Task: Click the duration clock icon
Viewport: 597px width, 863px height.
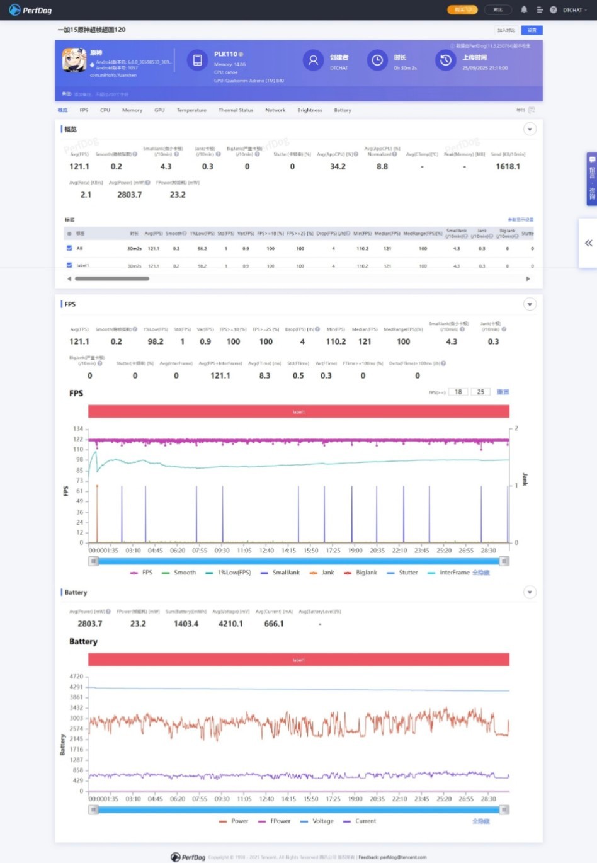Action: (x=377, y=60)
